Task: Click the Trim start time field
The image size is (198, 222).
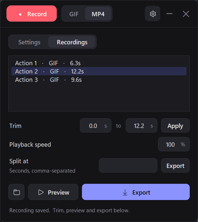Action: tap(96, 125)
